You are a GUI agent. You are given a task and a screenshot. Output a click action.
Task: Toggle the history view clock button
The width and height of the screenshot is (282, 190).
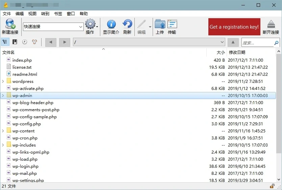coord(25,42)
